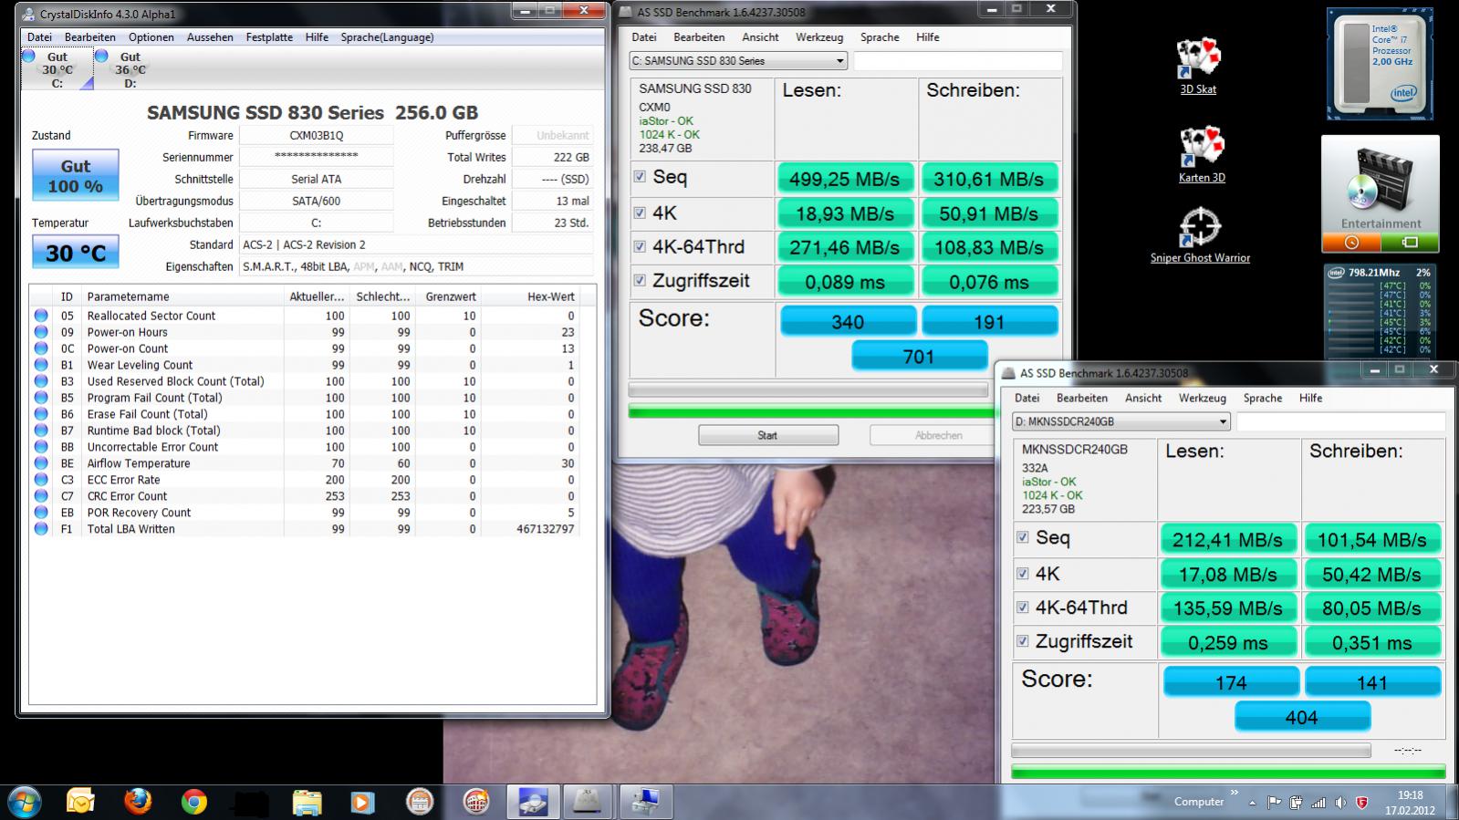Click Start button in AS SSD Benchmark

(767, 435)
